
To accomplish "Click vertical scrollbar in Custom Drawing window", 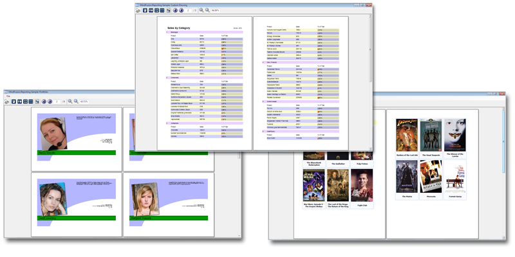I will click(x=371, y=82).
